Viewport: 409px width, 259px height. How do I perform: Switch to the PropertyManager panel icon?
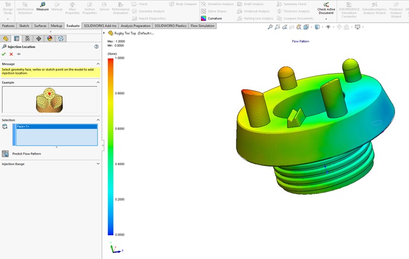17,39
